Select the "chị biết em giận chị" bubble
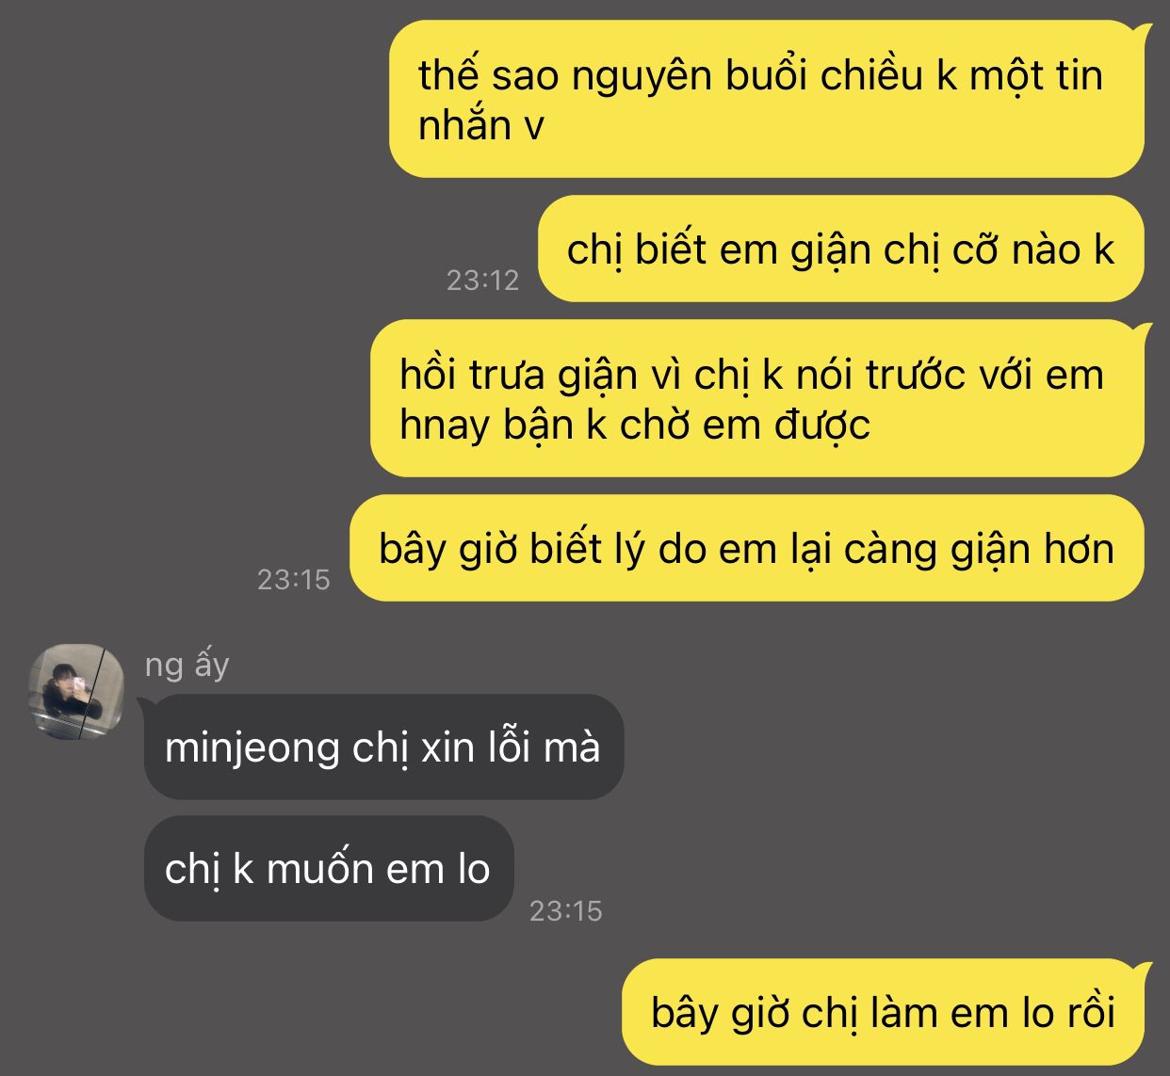 [840, 249]
